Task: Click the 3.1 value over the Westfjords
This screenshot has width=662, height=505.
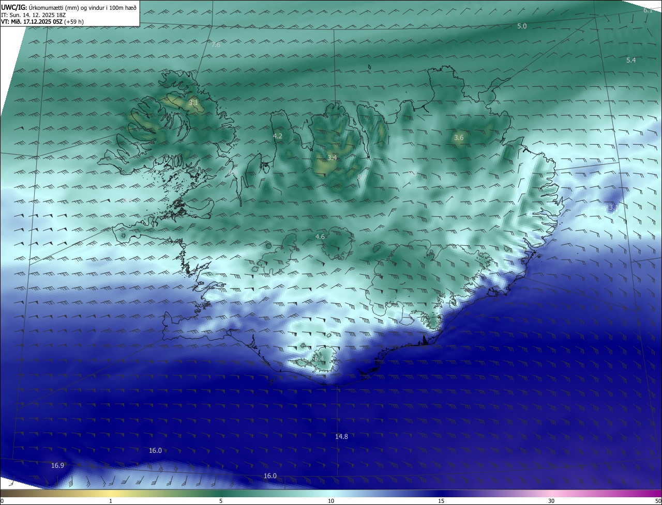Action: [193, 103]
